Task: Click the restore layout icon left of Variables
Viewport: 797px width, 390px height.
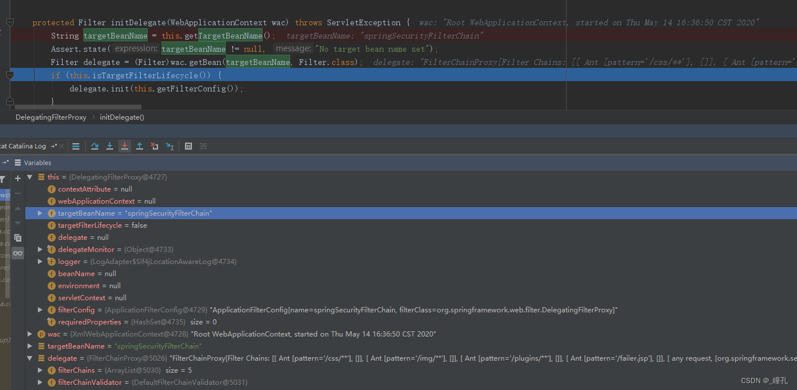Action: 5,163
